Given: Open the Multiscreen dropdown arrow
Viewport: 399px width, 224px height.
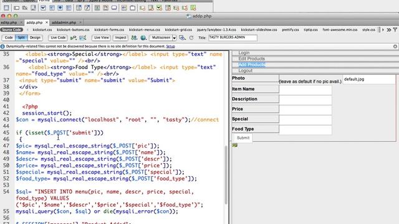Looking at the screenshot, I should [175, 38].
